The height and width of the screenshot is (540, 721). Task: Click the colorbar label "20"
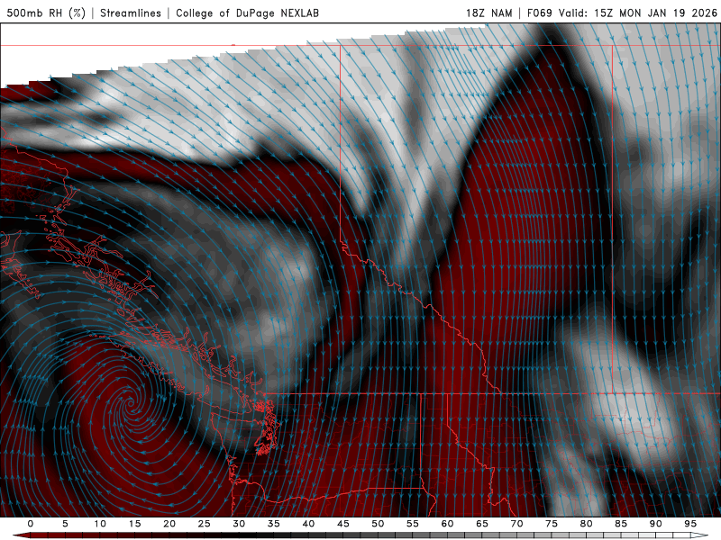click(169, 524)
